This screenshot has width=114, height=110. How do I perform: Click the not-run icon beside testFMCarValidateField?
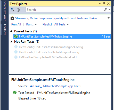coord(16,57)
